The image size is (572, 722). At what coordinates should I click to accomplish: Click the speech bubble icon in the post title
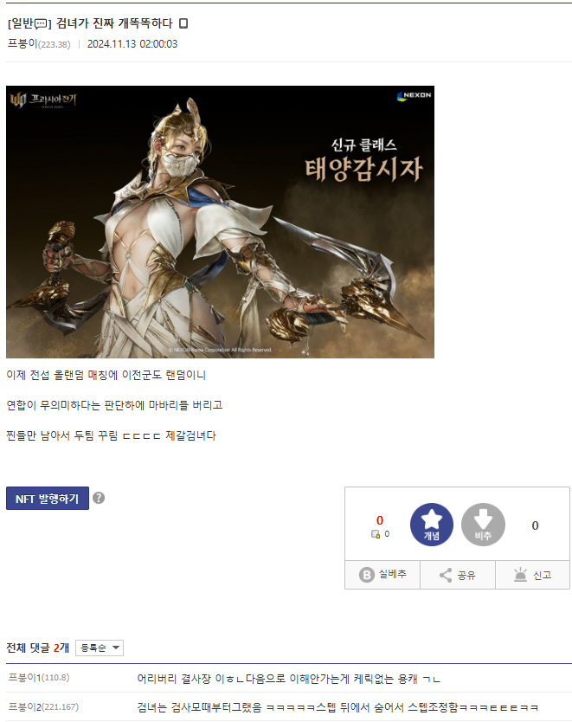[41, 23]
